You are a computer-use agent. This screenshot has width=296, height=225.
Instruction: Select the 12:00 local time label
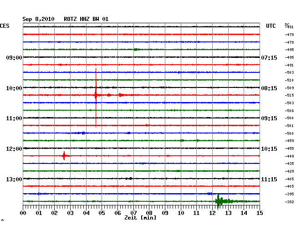tap(14, 149)
